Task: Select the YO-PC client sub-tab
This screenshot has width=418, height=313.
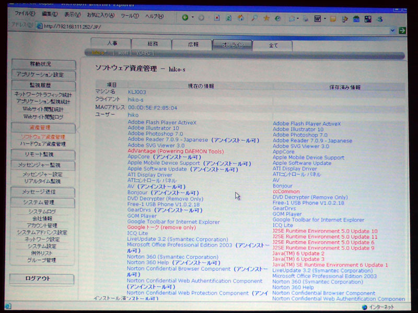Action: (143, 53)
